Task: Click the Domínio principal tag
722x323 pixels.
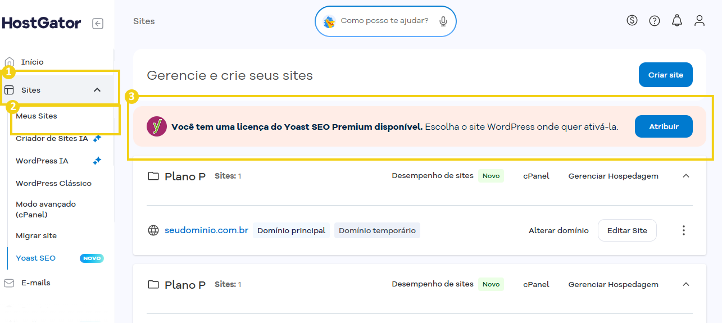Action: click(291, 230)
